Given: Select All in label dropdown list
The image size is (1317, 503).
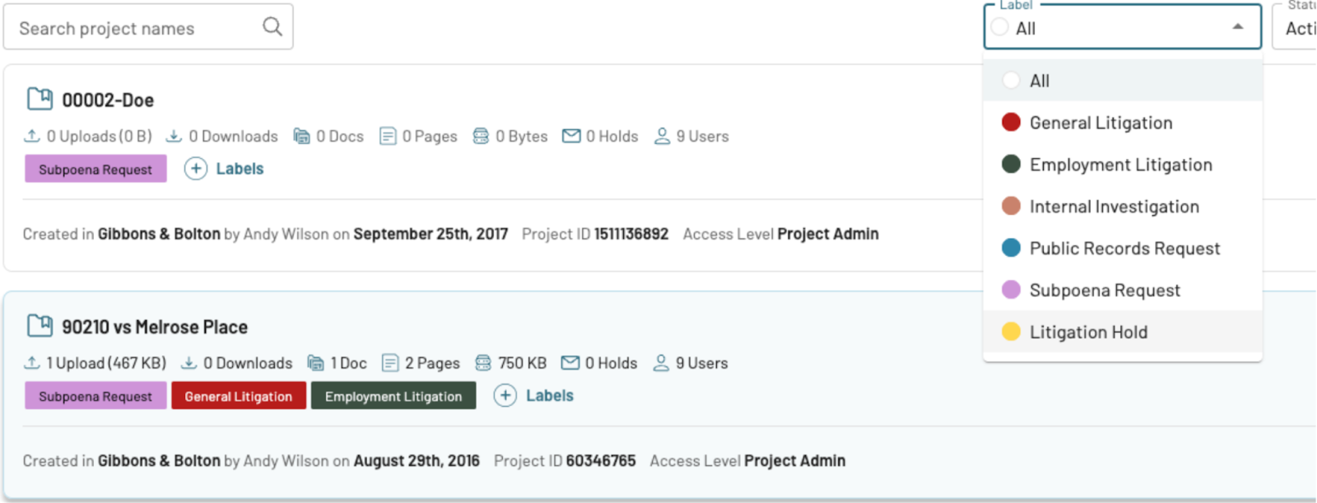Looking at the screenshot, I should (x=1123, y=81).
